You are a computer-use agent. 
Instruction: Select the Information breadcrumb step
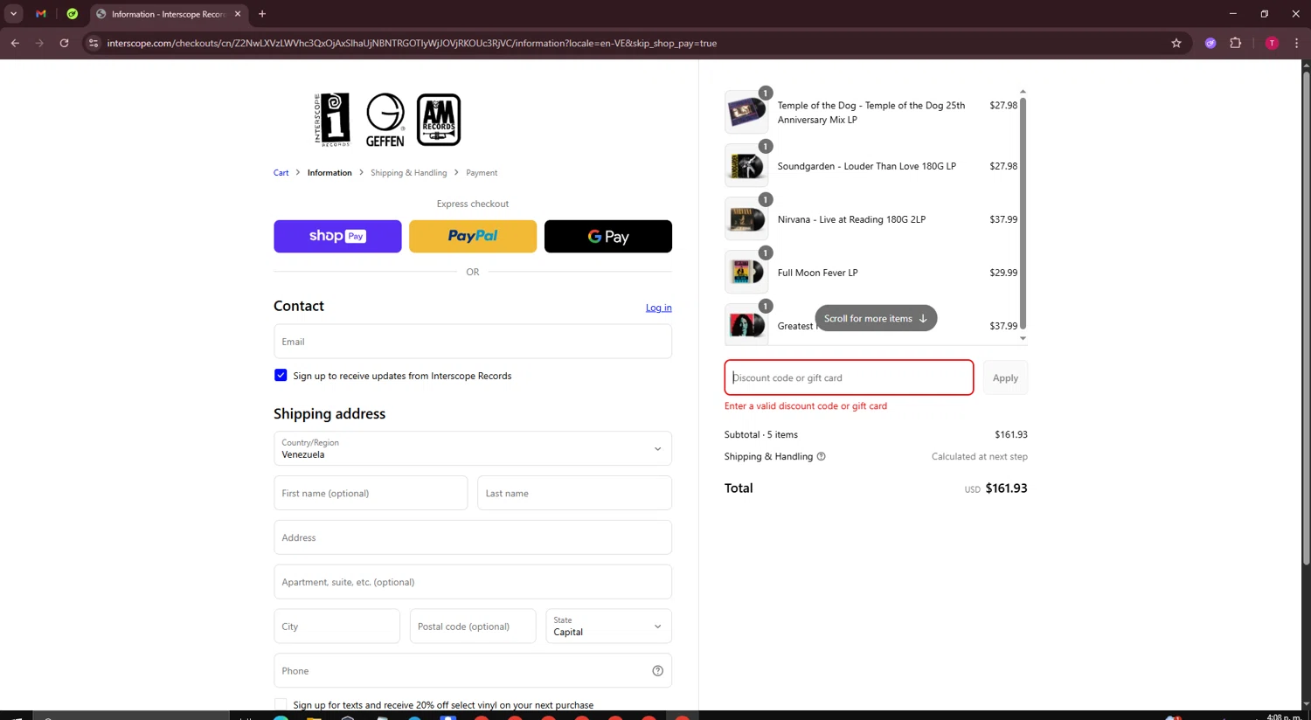pos(329,173)
